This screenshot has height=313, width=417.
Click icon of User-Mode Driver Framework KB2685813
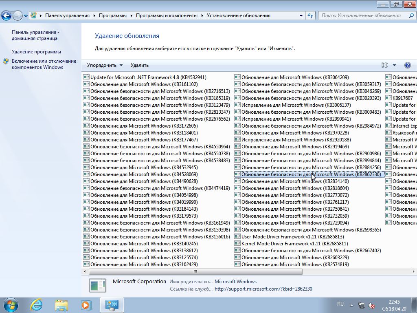coord(237,236)
